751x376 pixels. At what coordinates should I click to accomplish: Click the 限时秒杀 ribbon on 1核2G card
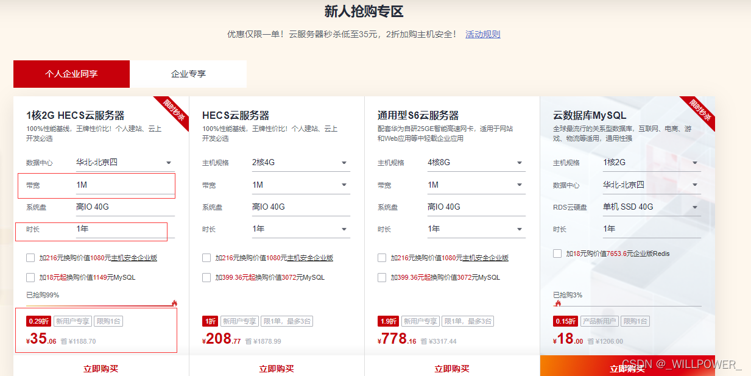pos(172,112)
